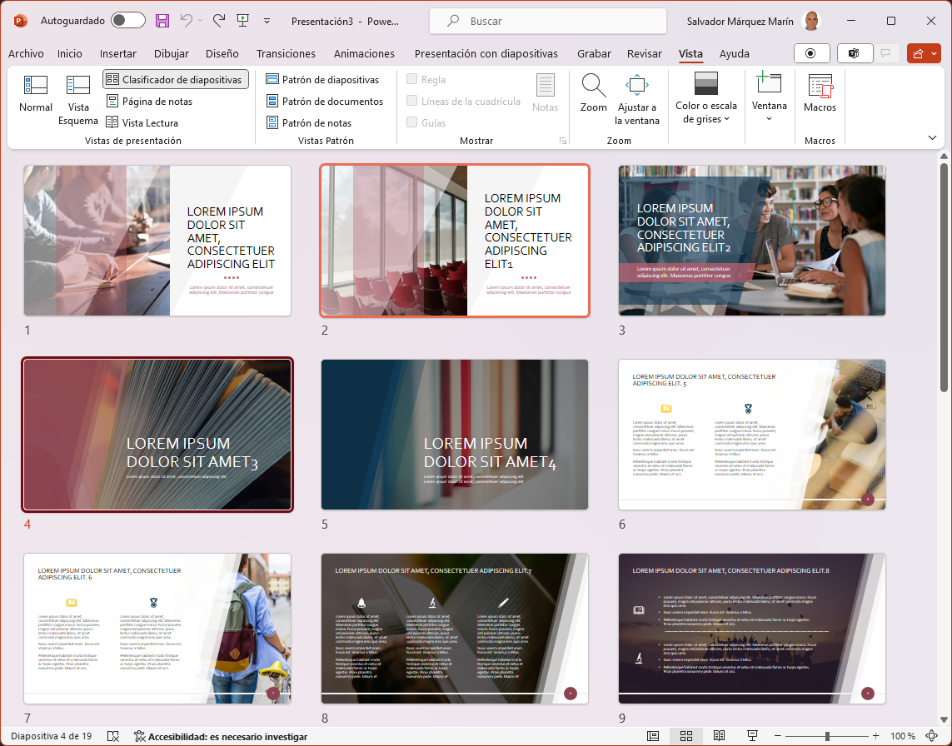952x746 pixels.
Task: Click the Notas button in ribbon
Action: point(545,93)
